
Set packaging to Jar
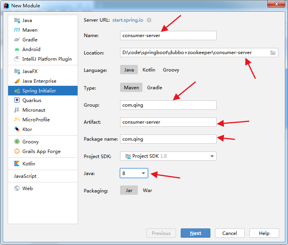(129, 190)
